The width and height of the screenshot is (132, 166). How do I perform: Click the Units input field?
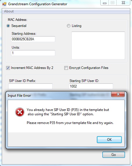pos(33,53)
